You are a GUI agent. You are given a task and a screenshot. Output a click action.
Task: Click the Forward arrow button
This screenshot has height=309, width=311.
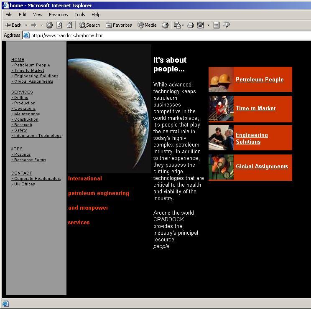point(34,25)
